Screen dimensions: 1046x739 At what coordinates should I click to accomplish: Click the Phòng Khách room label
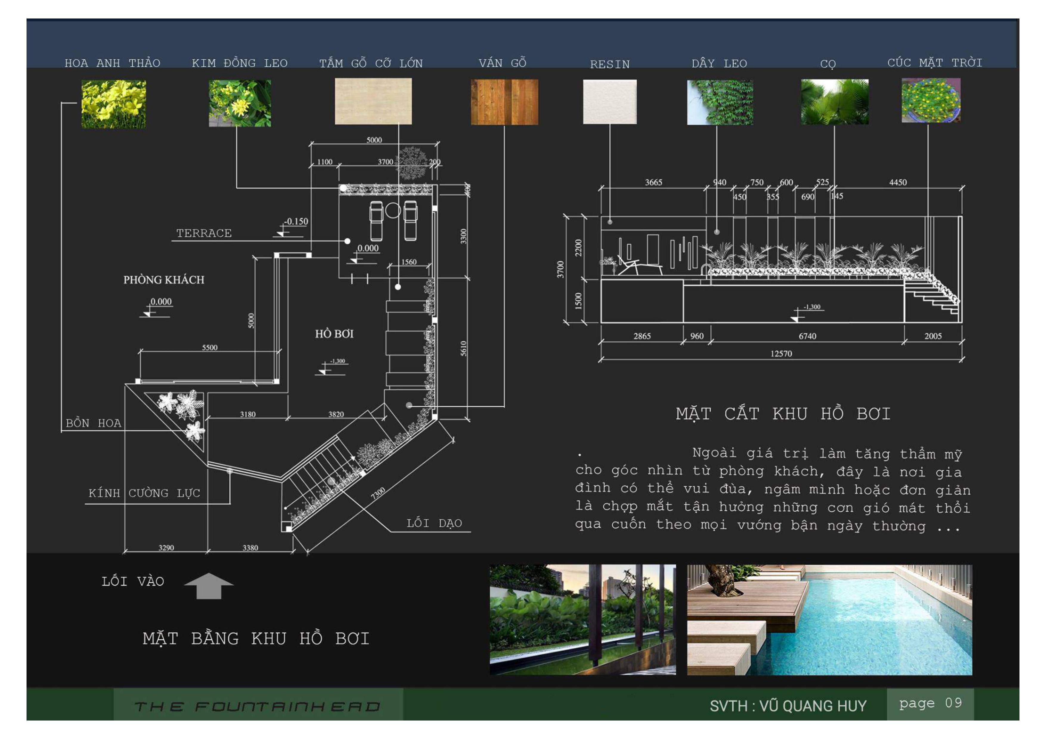[x=164, y=280]
